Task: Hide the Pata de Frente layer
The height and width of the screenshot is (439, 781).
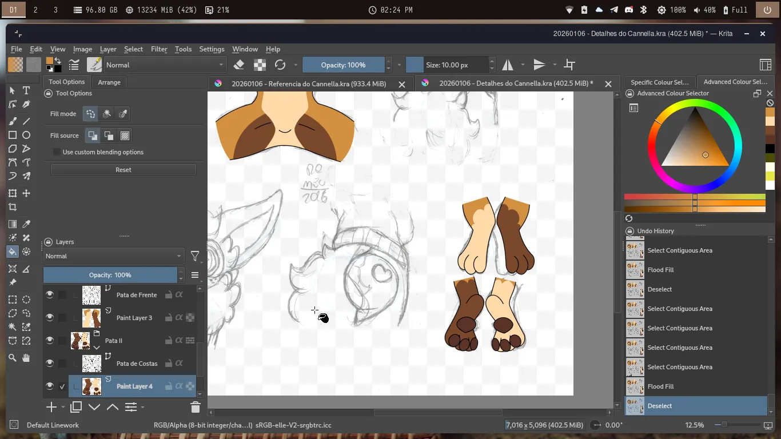Action: [50, 295]
